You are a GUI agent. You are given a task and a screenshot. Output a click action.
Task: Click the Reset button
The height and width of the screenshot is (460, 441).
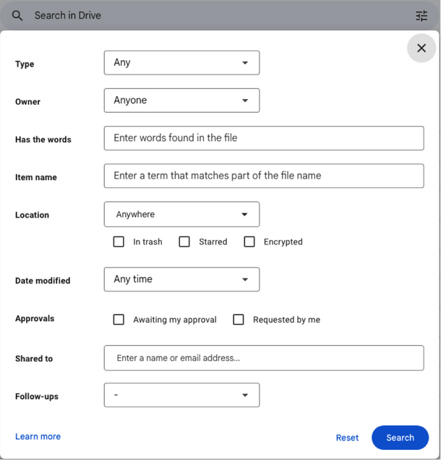pyautogui.click(x=347, y=438)
